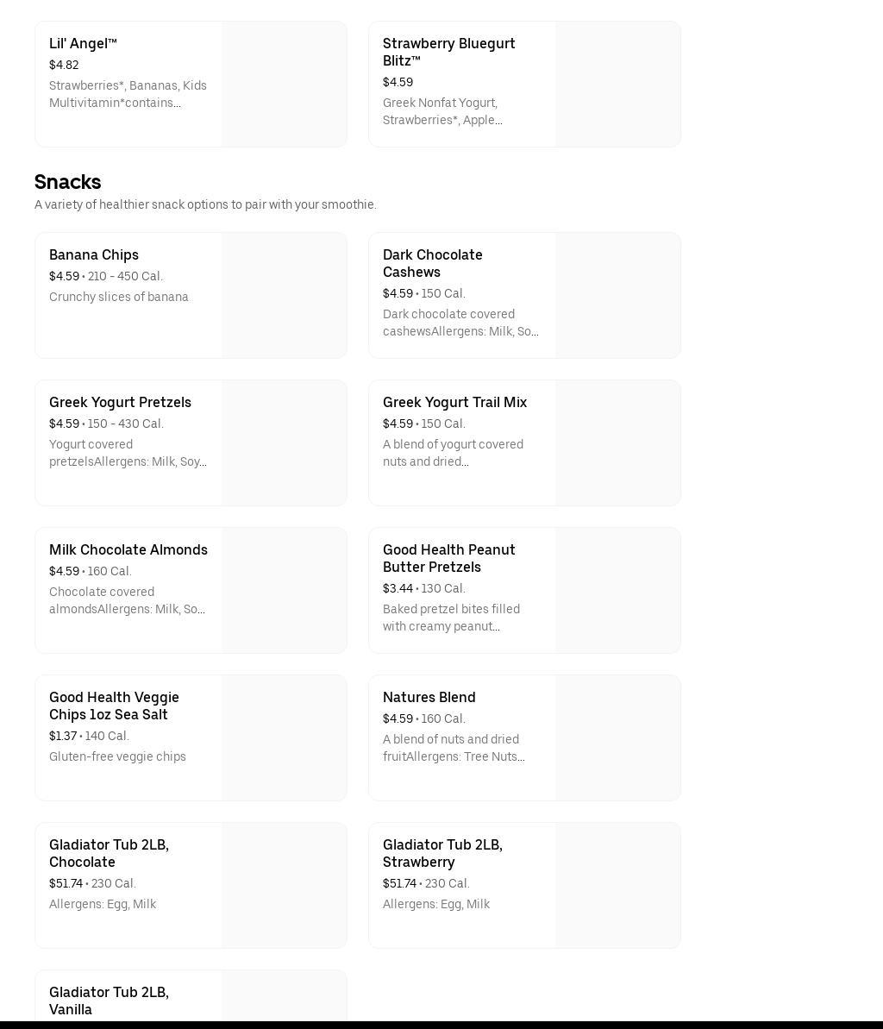Click Dark Chocolate Cashews image thumbnail
The image size is (883, 1029).
pyautogui.click(x=617, y=295)
